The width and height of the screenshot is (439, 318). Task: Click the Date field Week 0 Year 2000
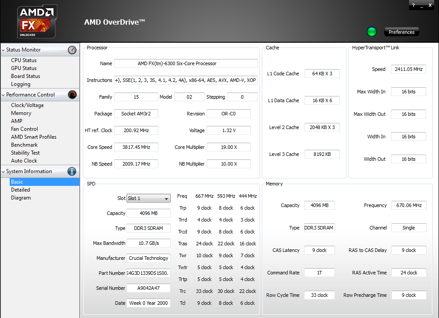(149, 303)
